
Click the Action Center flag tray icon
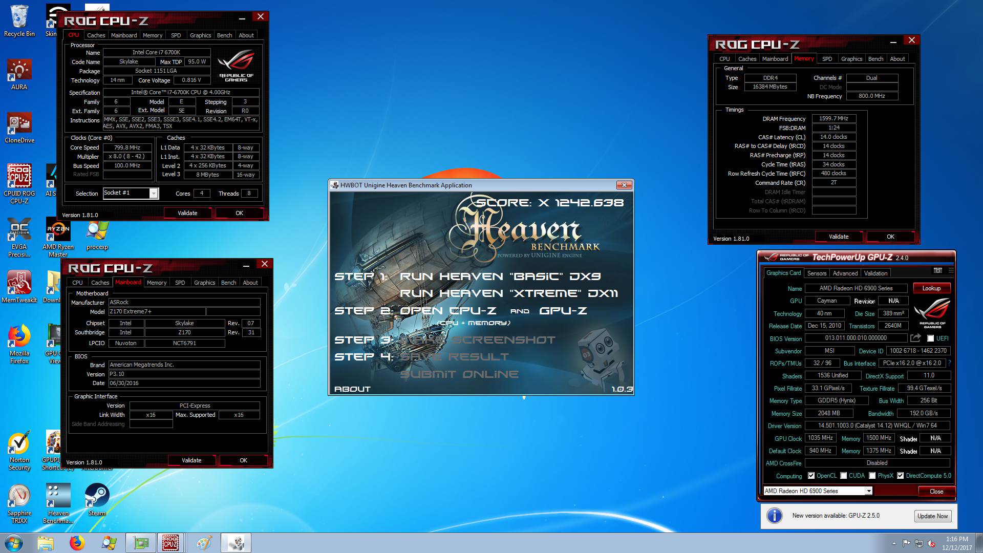tap(907, 543)
